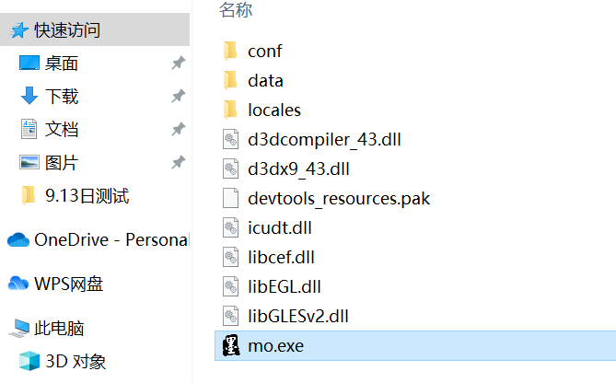
Task: Select the locales folder icon
Action: (230, 110)
